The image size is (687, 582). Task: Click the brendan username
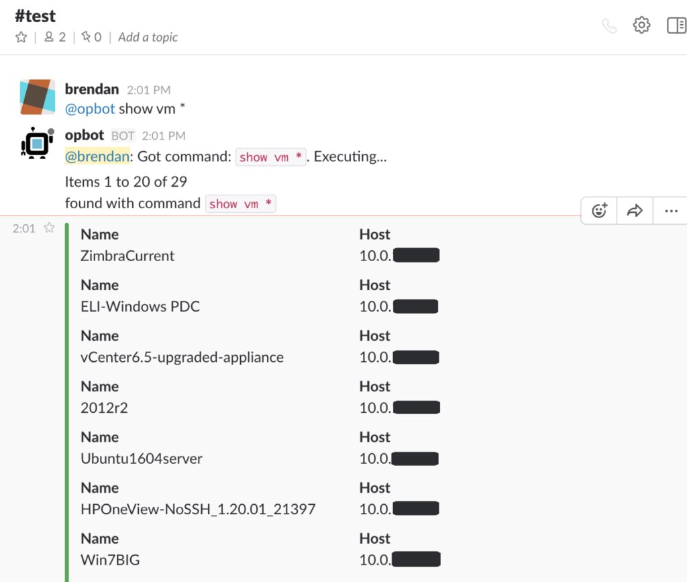[92, 89]
